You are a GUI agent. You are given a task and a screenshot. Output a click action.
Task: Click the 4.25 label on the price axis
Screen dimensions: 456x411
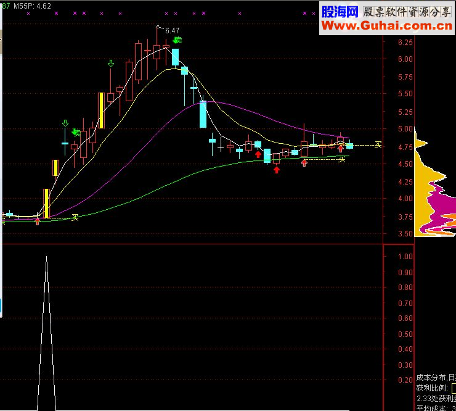pos(405,182)
